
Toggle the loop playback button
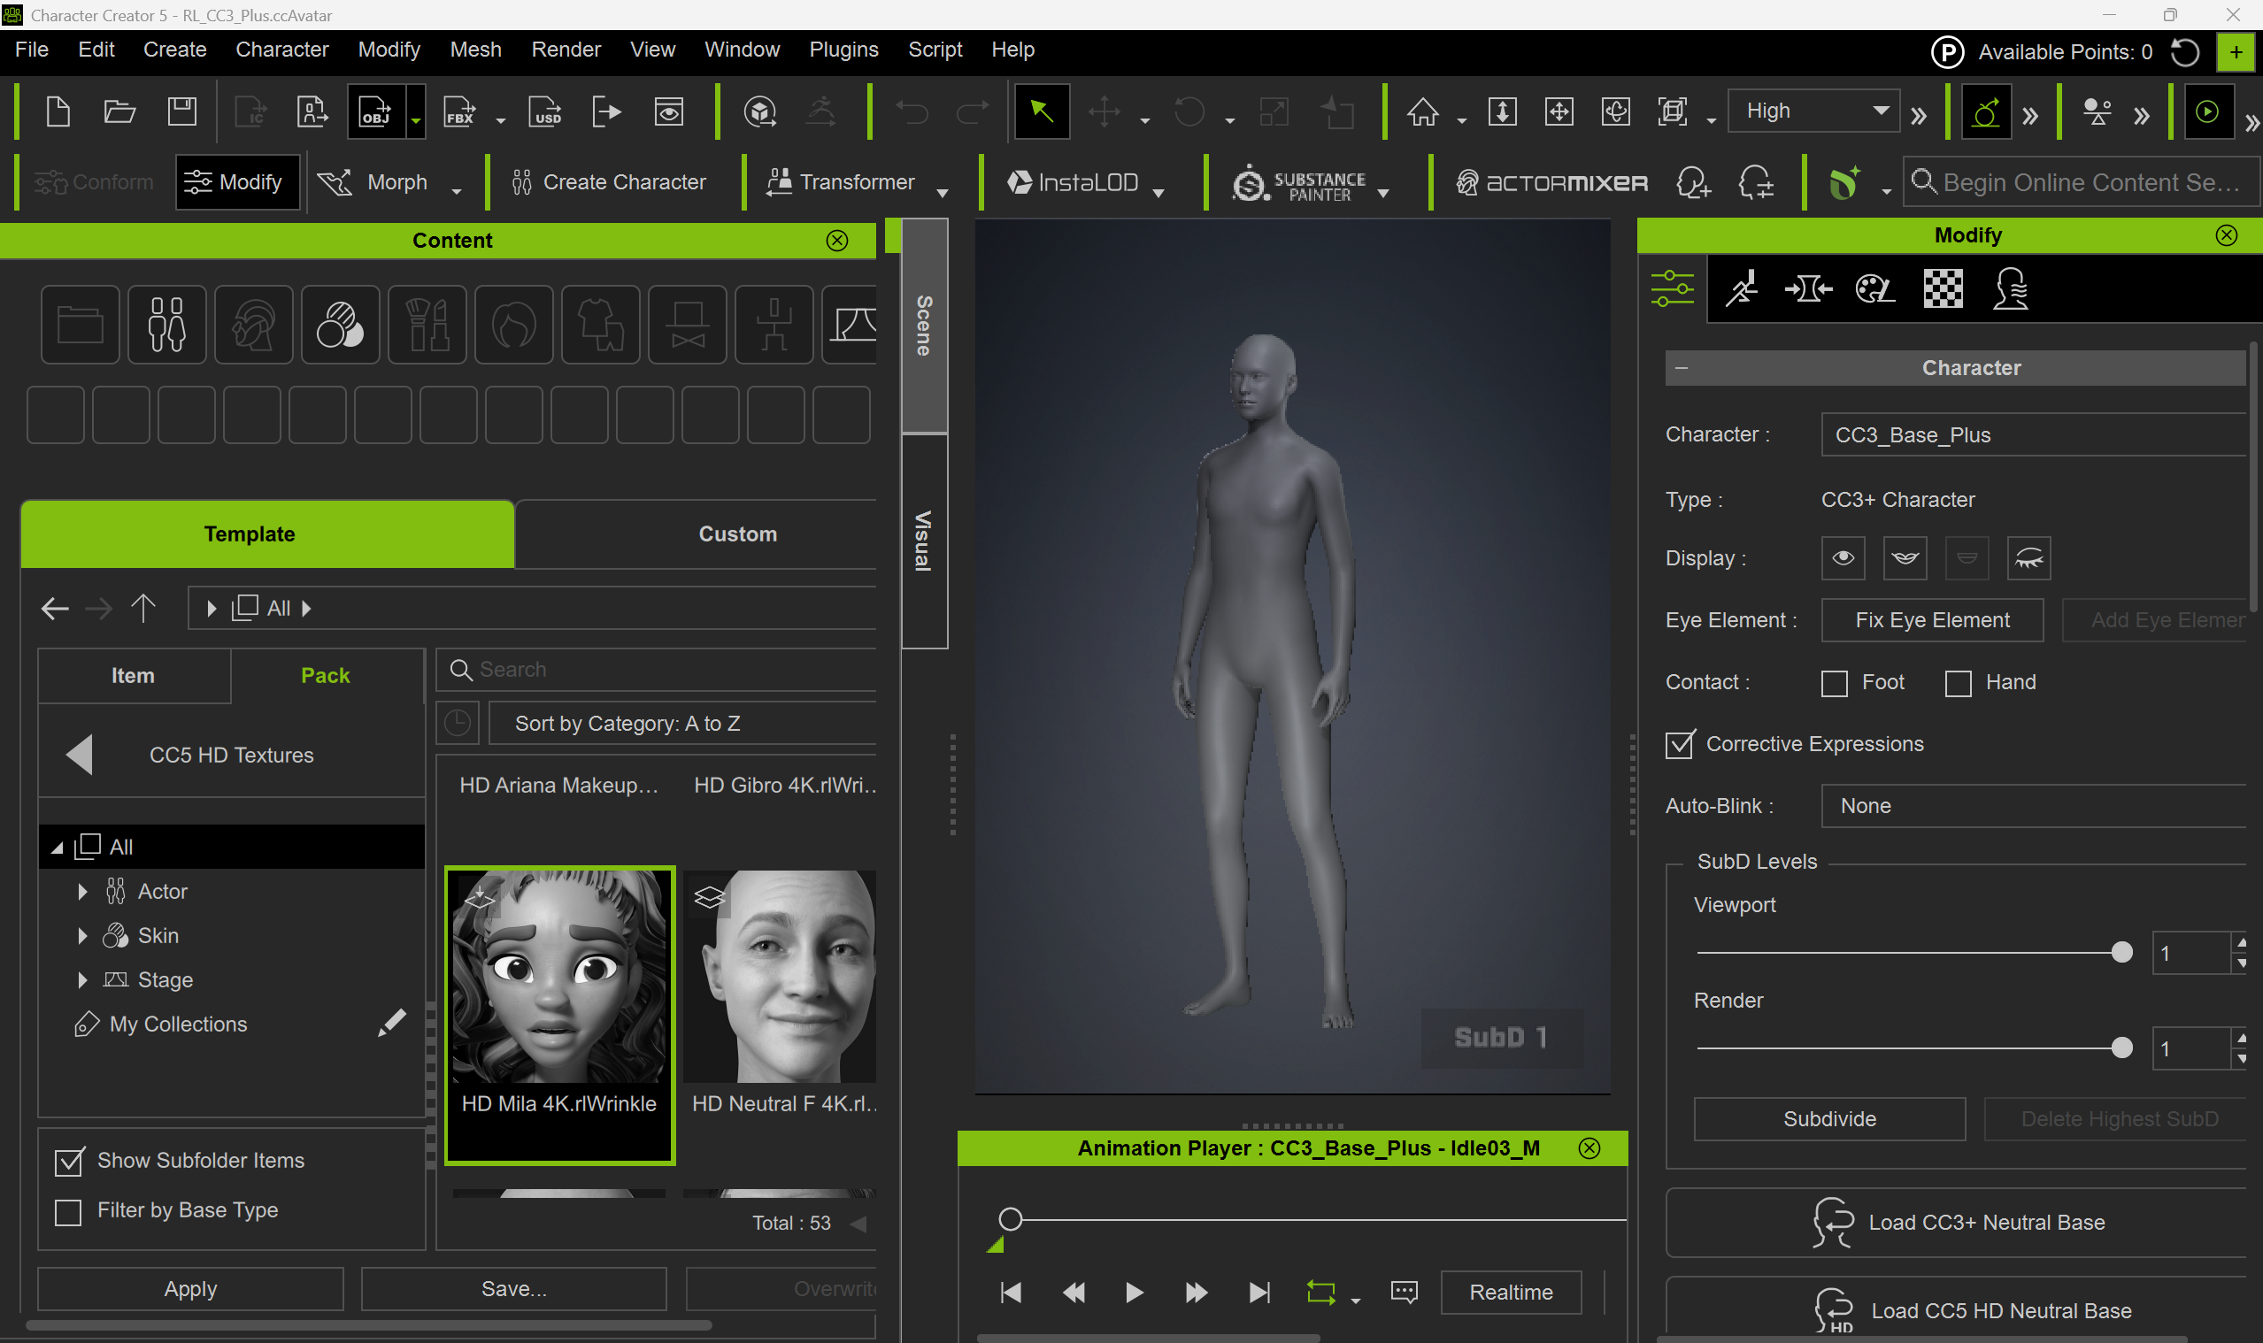(1320, 1293)
